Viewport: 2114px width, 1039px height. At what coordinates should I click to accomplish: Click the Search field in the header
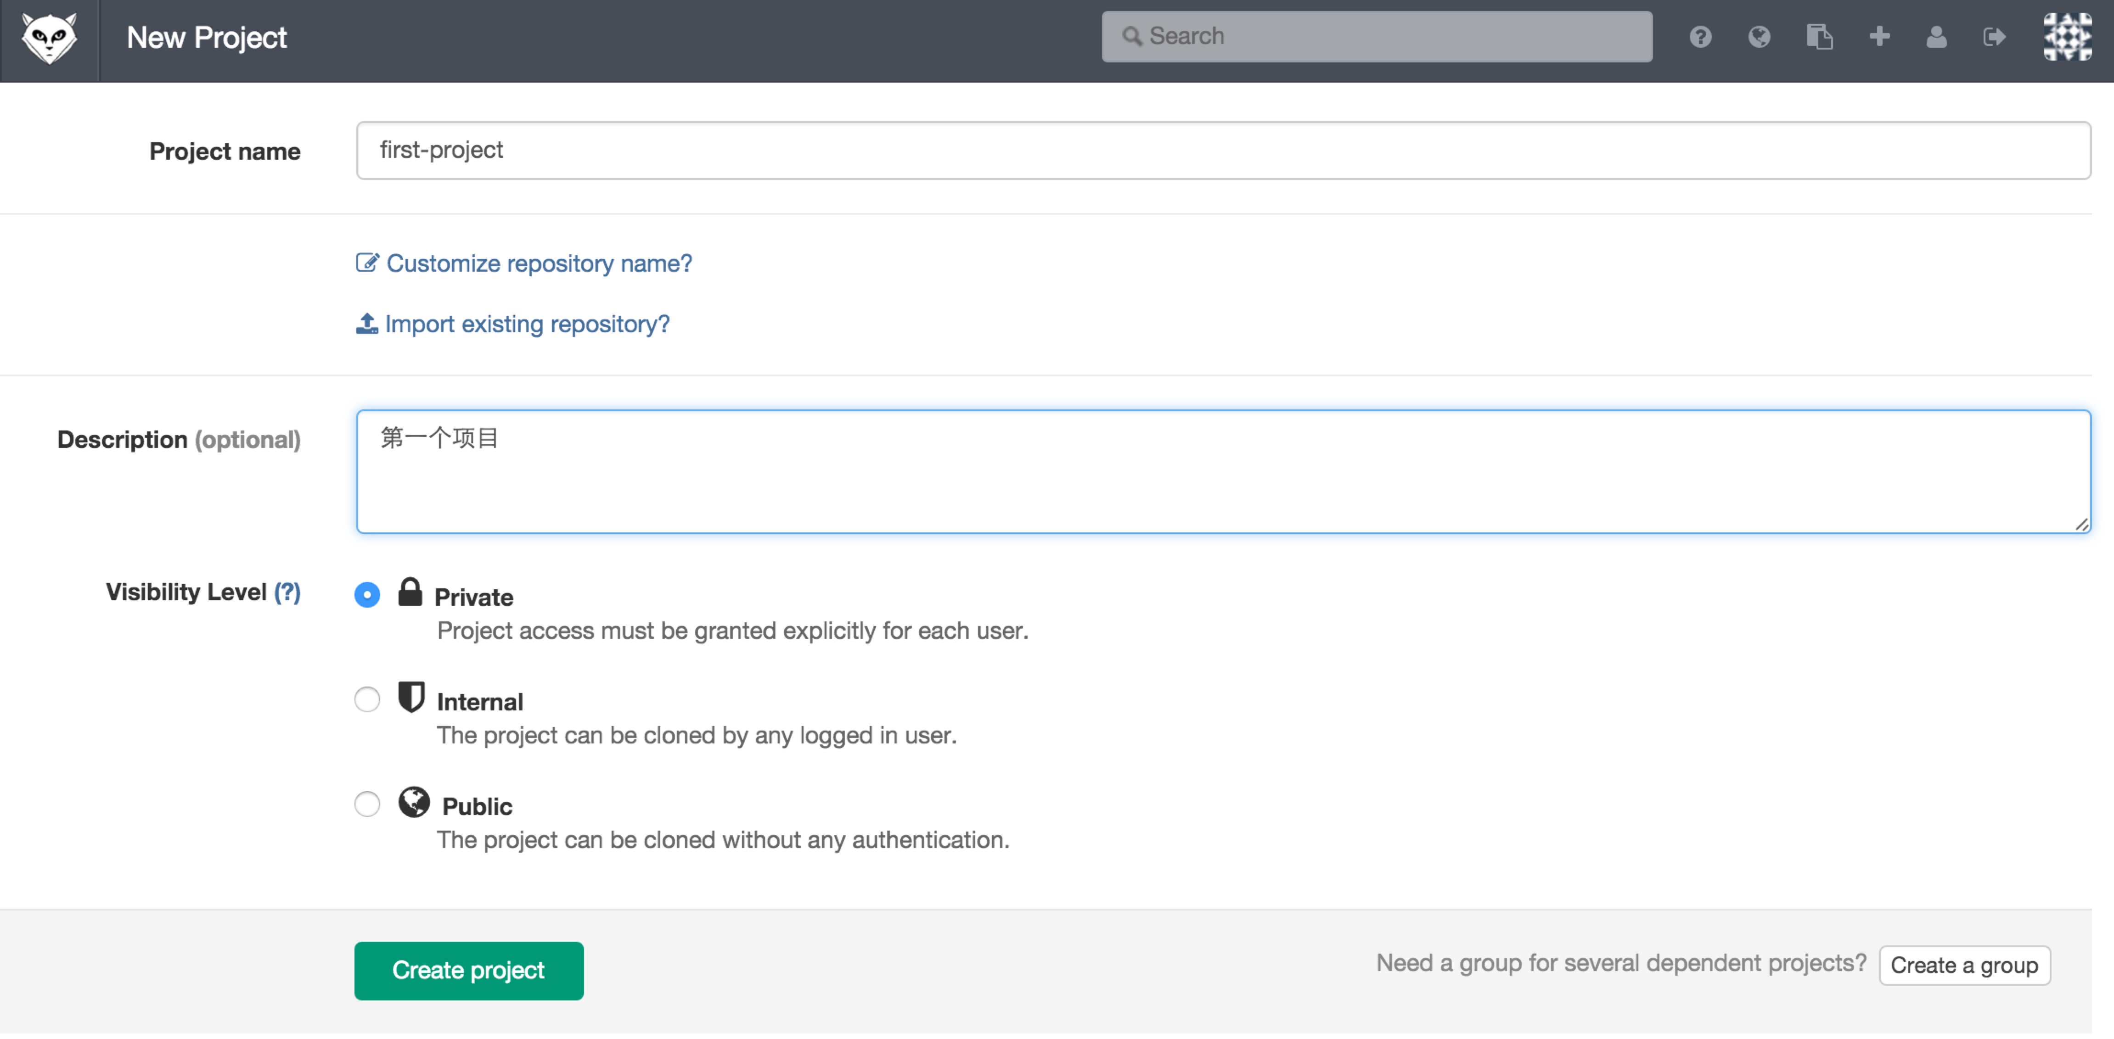click(x=1376, y=36)
